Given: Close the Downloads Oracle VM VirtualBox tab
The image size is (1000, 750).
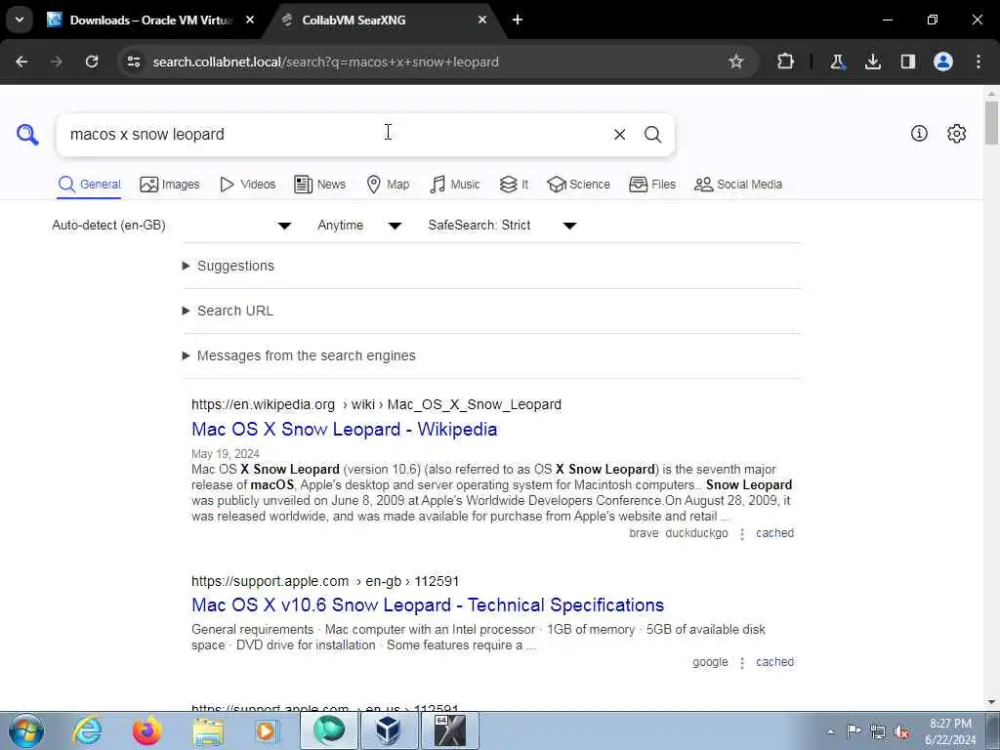Looking at the screenshot, I should (x=250, y=20).
